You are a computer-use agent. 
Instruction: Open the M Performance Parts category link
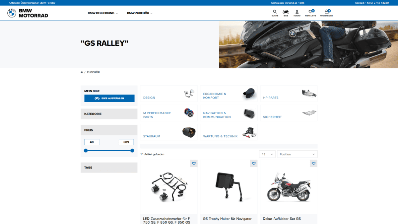[157, 115]
